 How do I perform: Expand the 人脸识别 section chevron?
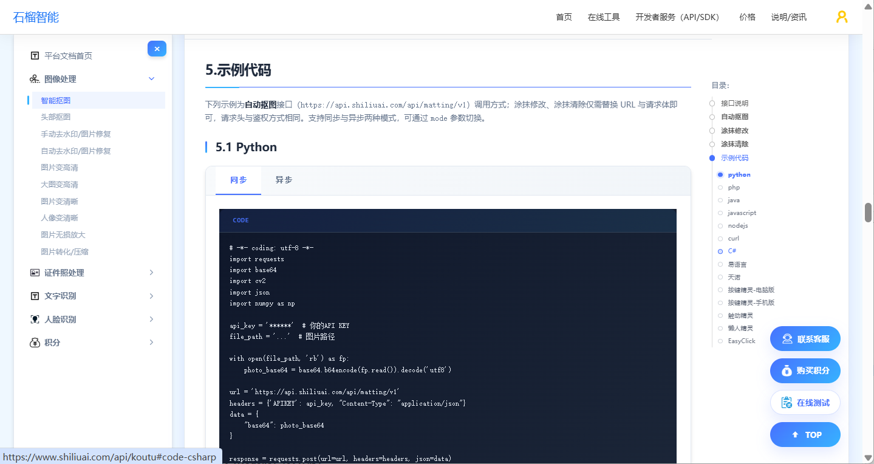[x=152, y=319]
